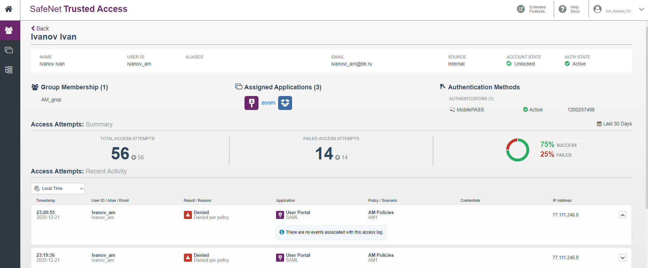This screenshot has width=648, height=268.
Task: Open the Applications icon in sidebar
Action: tap(9, 50)
